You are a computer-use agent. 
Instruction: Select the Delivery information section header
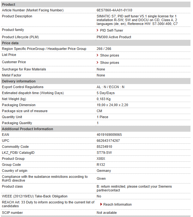[96, 81]
